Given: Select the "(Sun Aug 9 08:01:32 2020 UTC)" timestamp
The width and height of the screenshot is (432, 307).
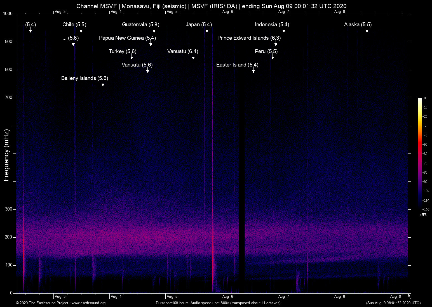Looking at the screenshot, I should tap(393, 303).
